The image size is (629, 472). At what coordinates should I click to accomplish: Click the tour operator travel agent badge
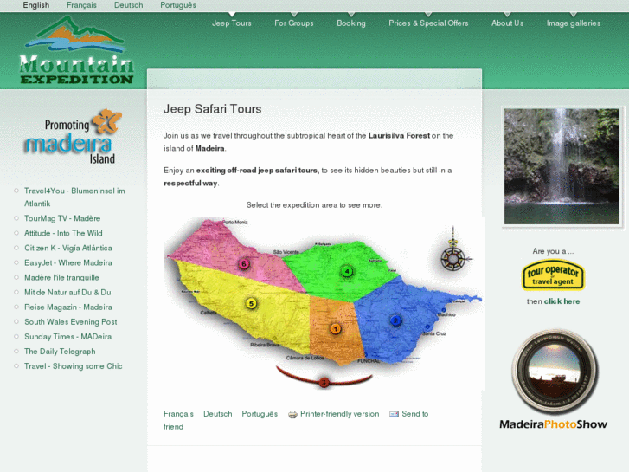(553, 276)
